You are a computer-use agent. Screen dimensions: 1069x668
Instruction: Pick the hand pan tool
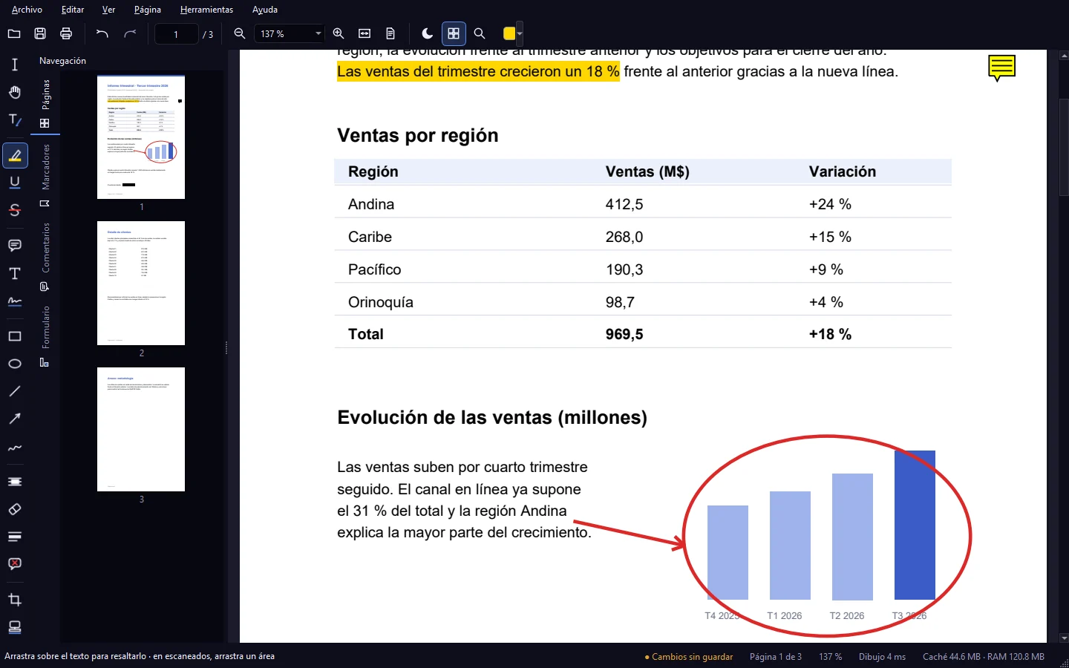coord(15,92)
